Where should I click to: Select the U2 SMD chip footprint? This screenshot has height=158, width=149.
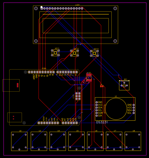(89, 77)
